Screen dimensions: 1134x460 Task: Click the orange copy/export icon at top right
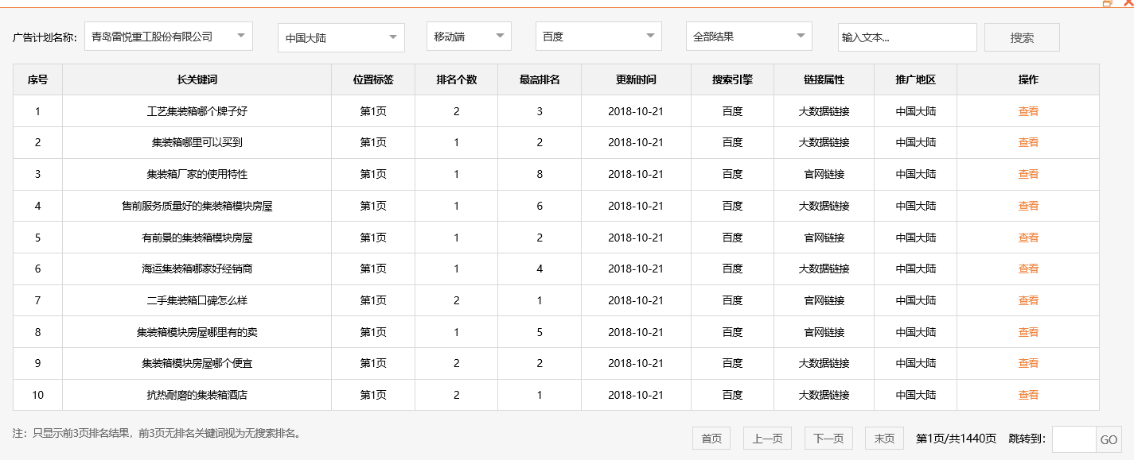(1107, 3)
